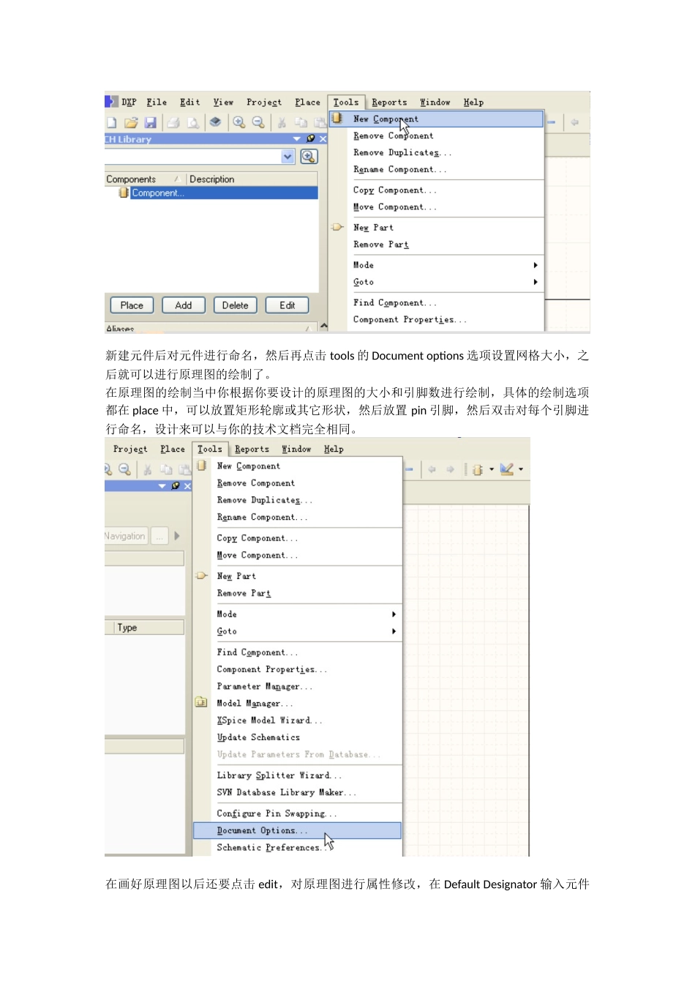
Task: Open the library filter combo box dropdown
Action: pos(288,156)
